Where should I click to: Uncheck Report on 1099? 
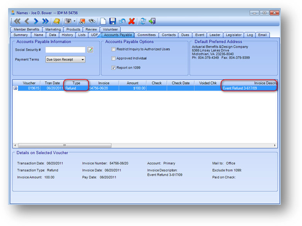(113, 68)
